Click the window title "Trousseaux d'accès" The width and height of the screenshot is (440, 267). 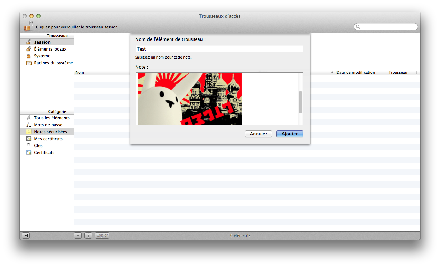click(x=220, y=16)
